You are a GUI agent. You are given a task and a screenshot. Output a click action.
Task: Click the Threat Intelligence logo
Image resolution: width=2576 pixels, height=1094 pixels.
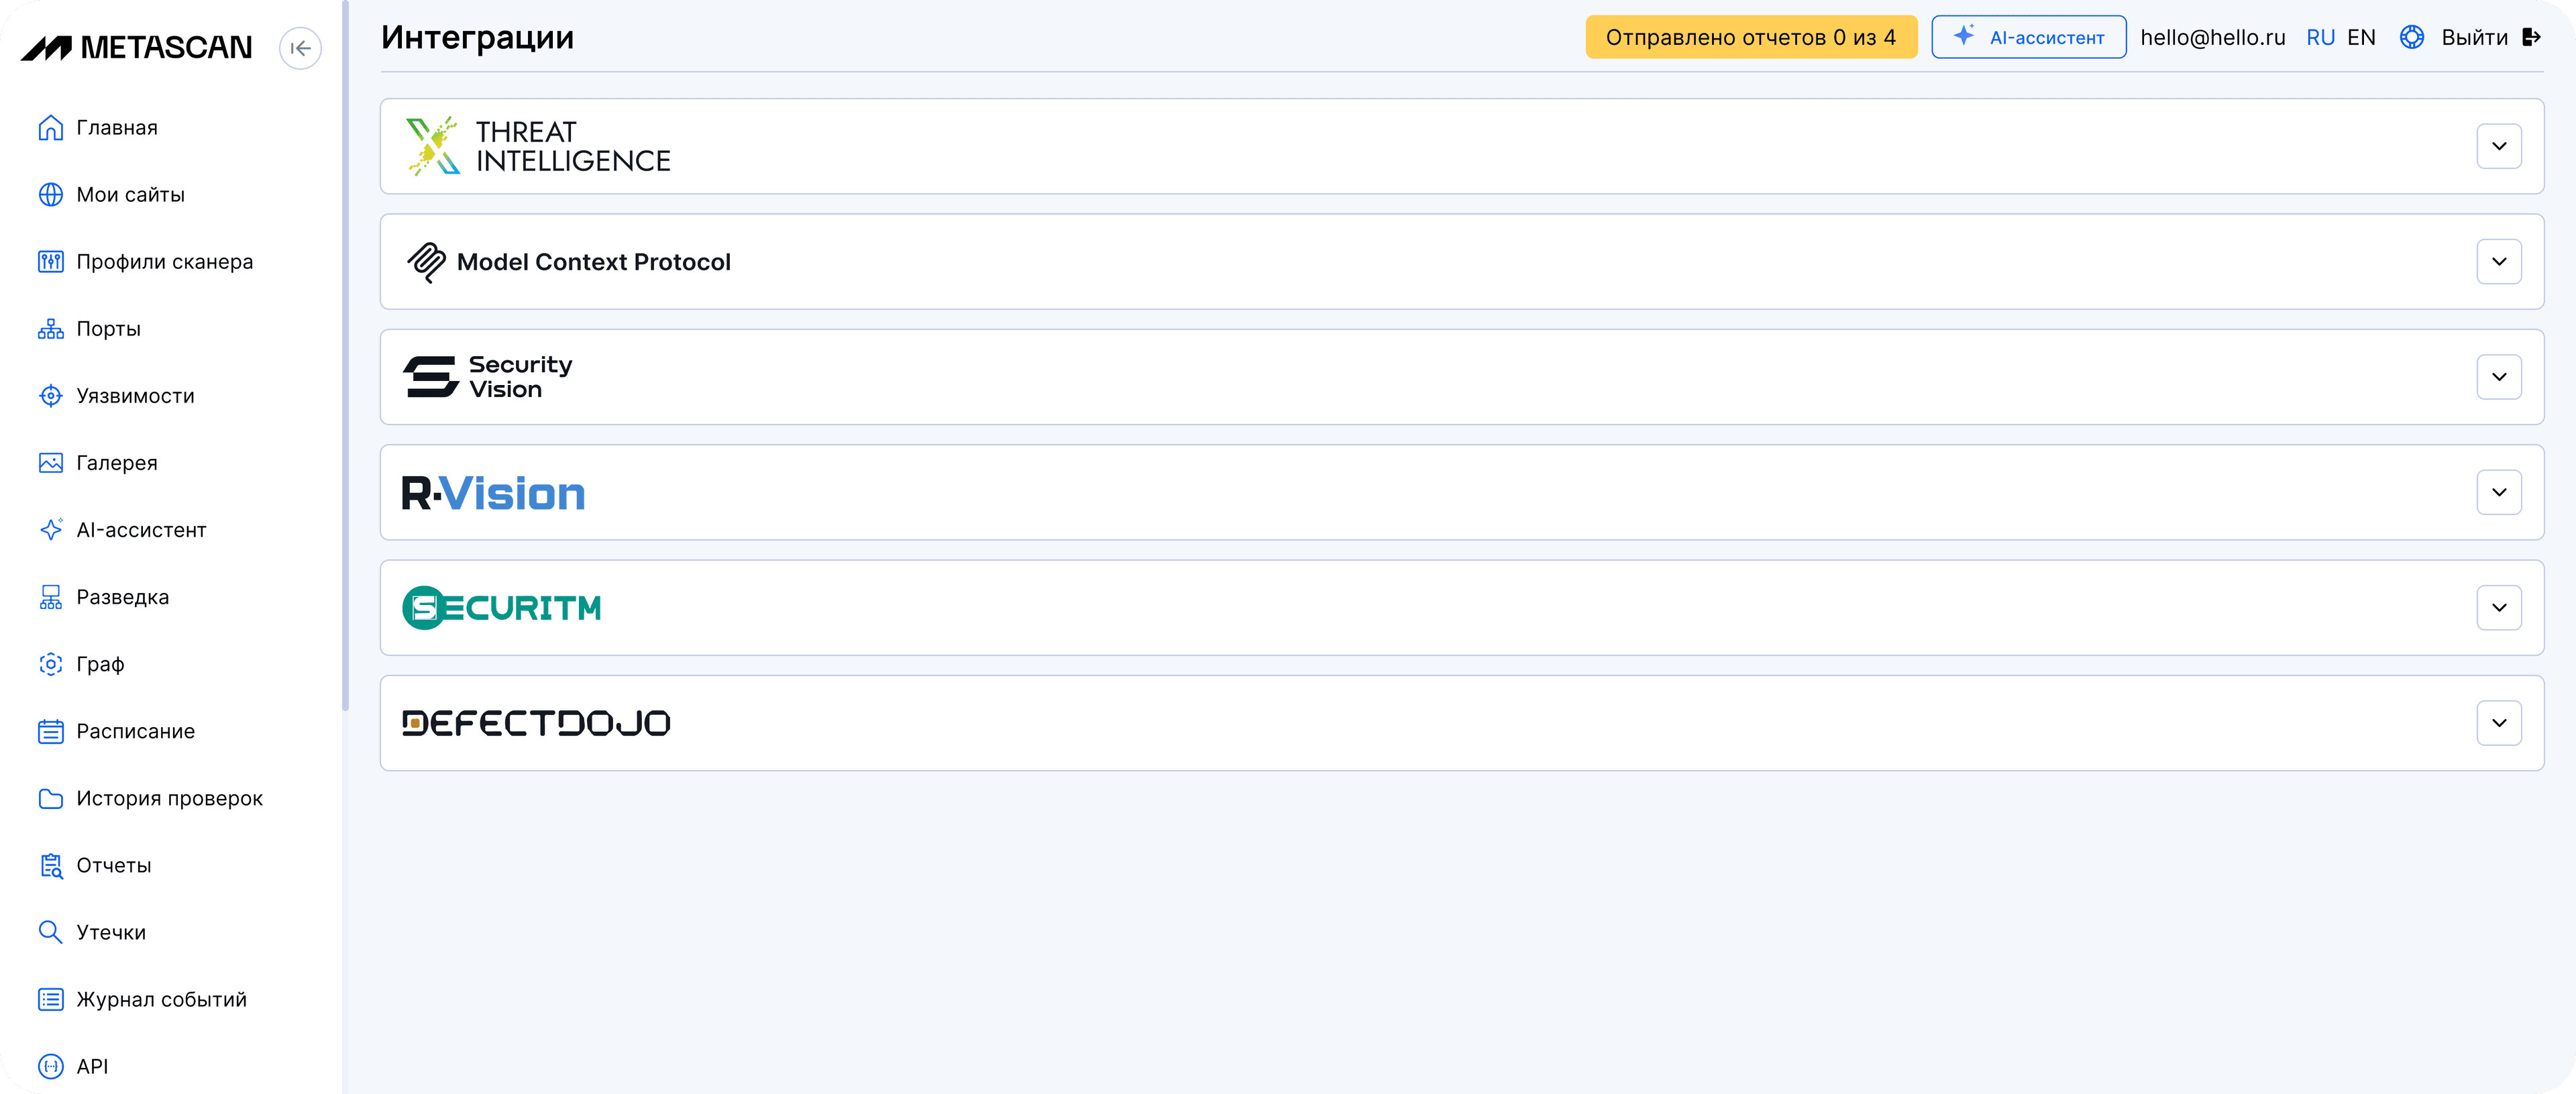(x=538, y=146)
